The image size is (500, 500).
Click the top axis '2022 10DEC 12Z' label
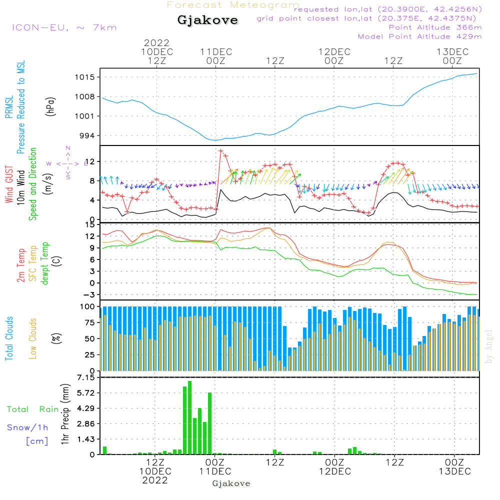tap(157, 51)
